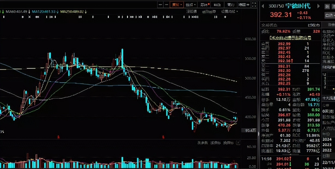Click the trade tick row 14:56 394.02
335x169 pixels.
click(x=290, y=159)
